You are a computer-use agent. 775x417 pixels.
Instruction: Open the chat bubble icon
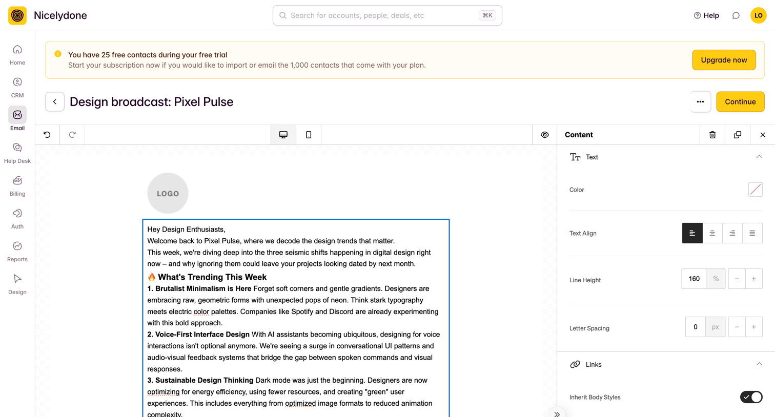[x=736, y=15]
